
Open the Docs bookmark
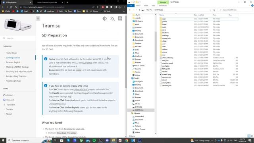(x=77, y=11)
